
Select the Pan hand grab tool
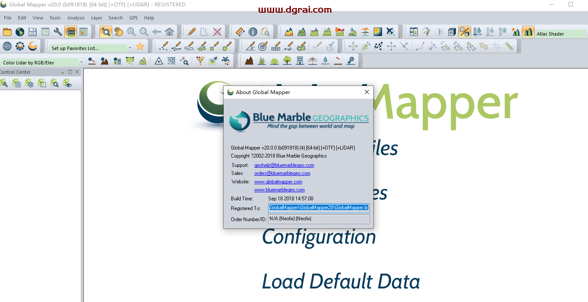tap(118, 32)
